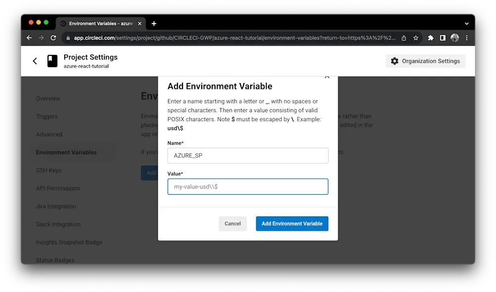Click the CircleCI favicon in the browser tab
The height and width of the screenshot is (292, 496).
coord(62,23)
